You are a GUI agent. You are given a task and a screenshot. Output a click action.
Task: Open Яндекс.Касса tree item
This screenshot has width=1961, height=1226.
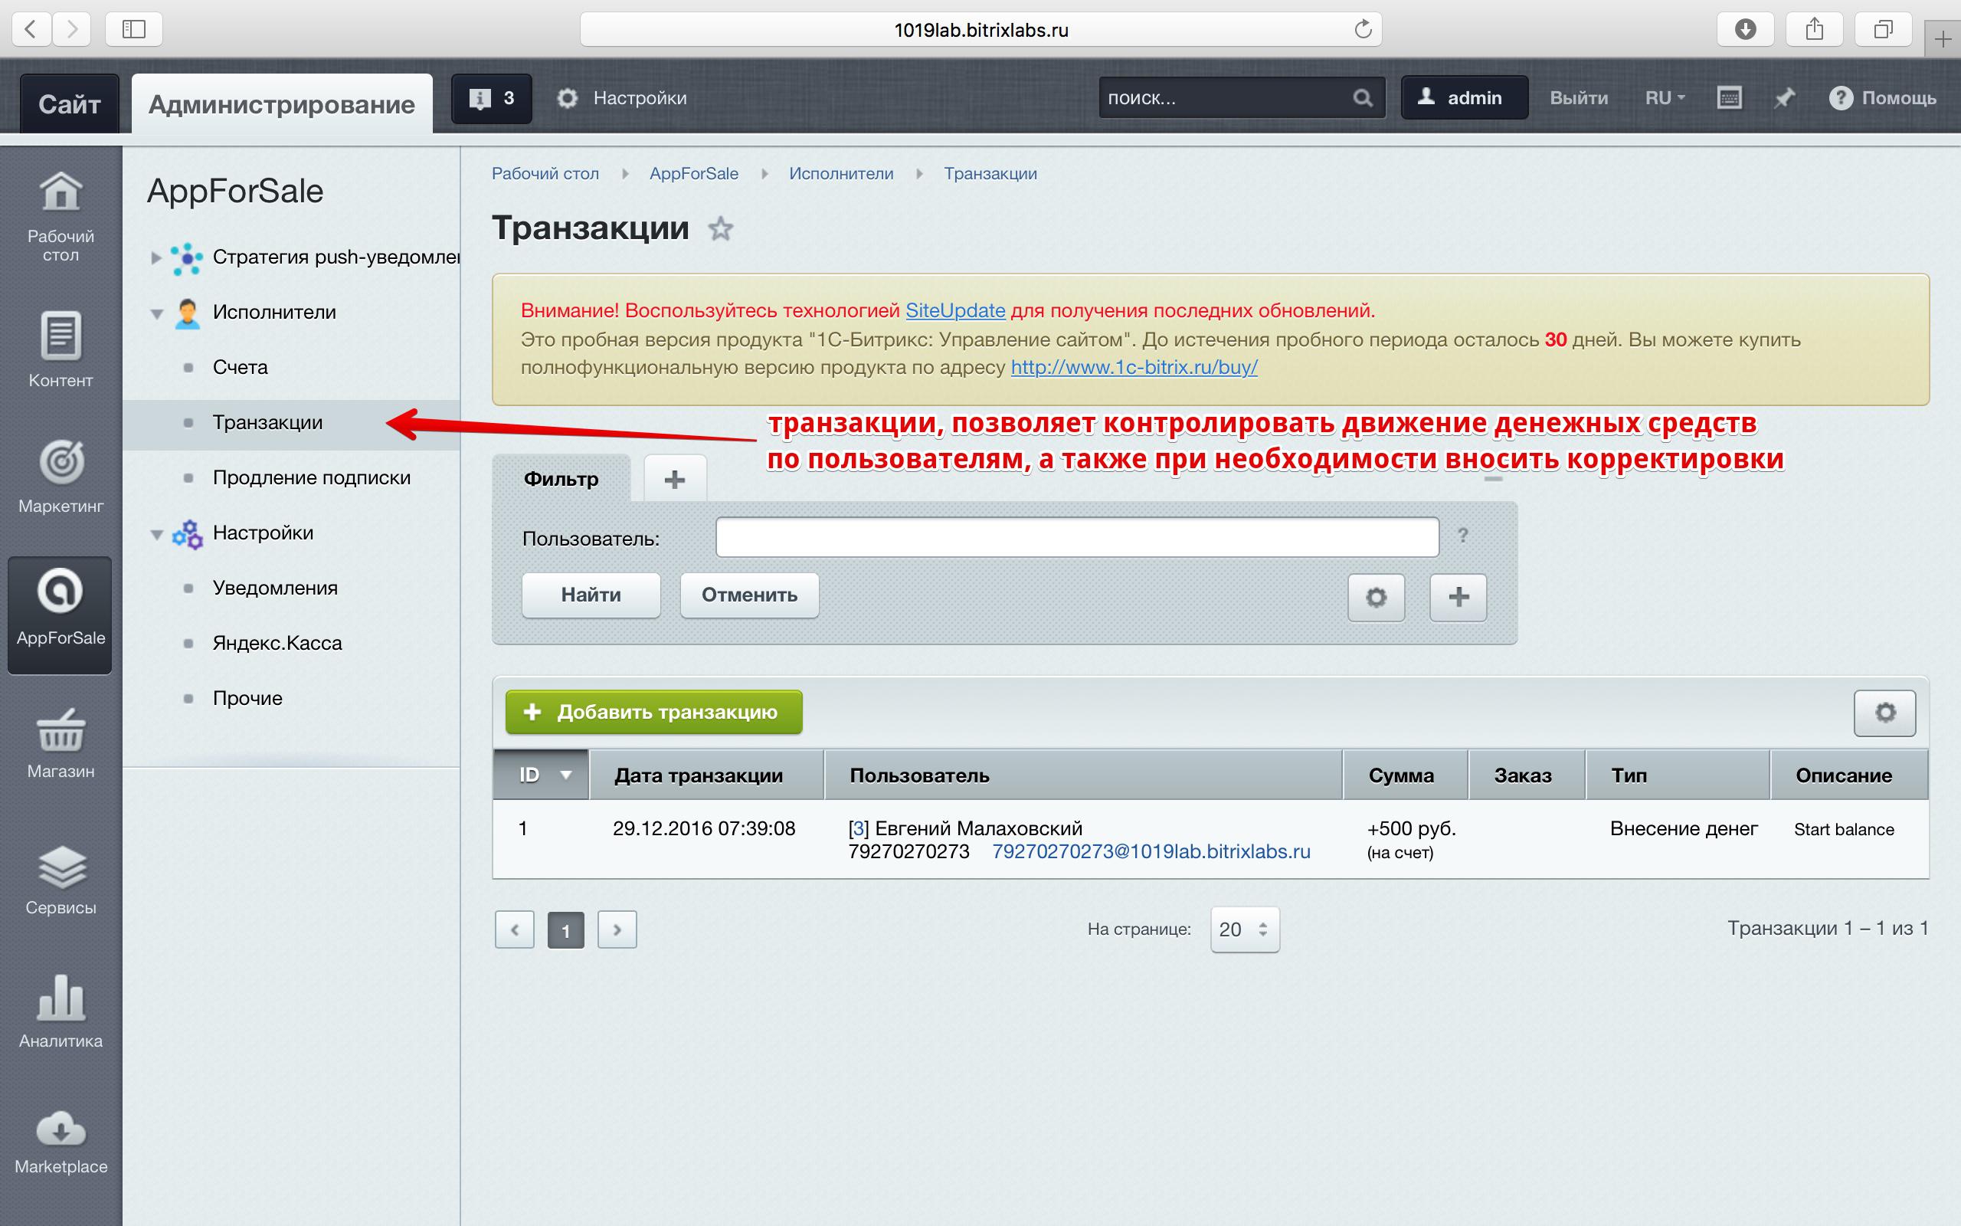277,643
